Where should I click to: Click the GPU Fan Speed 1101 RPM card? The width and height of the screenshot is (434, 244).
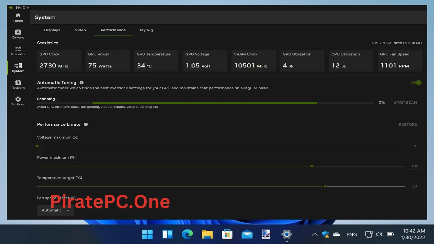coord(400,61)
